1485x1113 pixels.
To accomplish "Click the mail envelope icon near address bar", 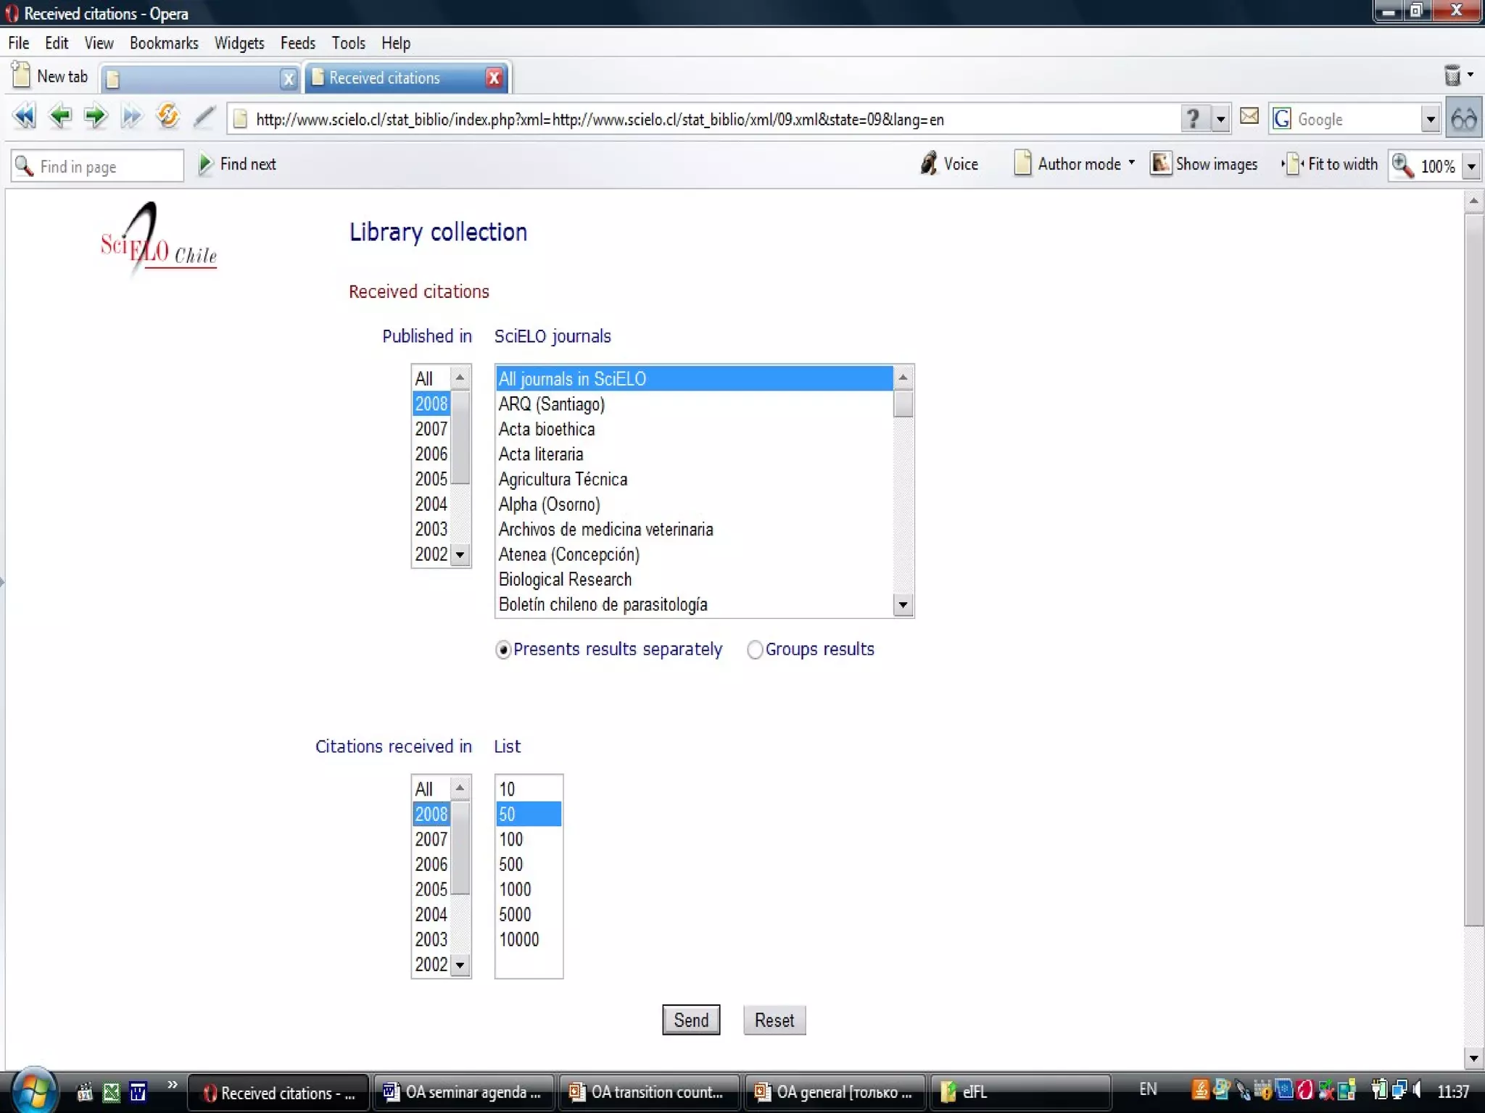I will coord(1249,117).
